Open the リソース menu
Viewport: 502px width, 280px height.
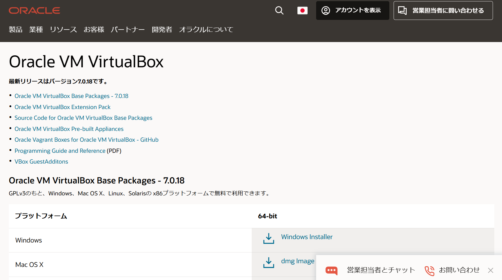pyautogui.click(x=63, y=29)
